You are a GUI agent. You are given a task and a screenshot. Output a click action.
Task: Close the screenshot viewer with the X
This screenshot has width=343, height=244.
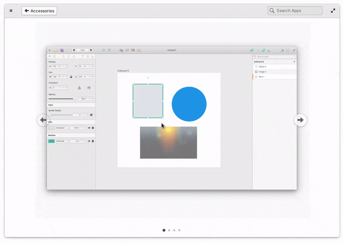pyautogui.click(x=11, y=11)
